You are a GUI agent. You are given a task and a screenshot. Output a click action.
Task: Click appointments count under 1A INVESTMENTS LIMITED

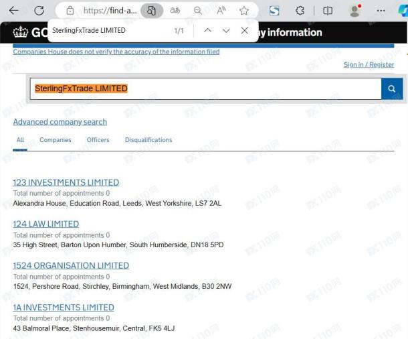point(62,318)
